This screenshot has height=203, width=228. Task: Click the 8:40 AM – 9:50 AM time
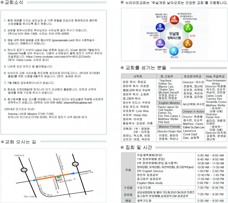pos(211,159)
